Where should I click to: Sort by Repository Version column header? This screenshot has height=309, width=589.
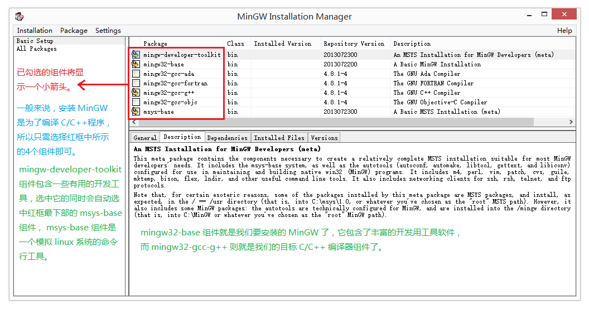[354, 44]
